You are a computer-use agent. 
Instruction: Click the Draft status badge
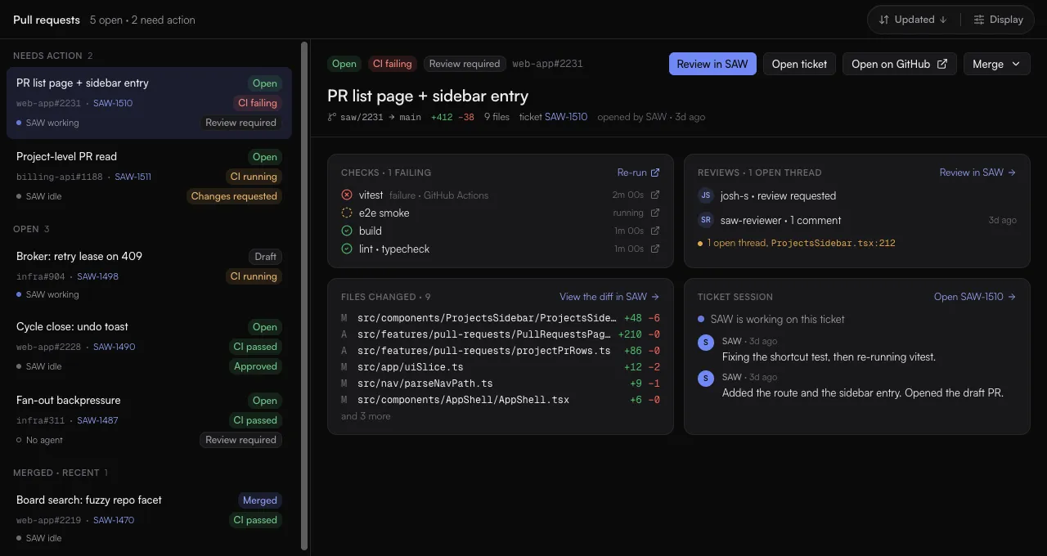tap(265, 257)
